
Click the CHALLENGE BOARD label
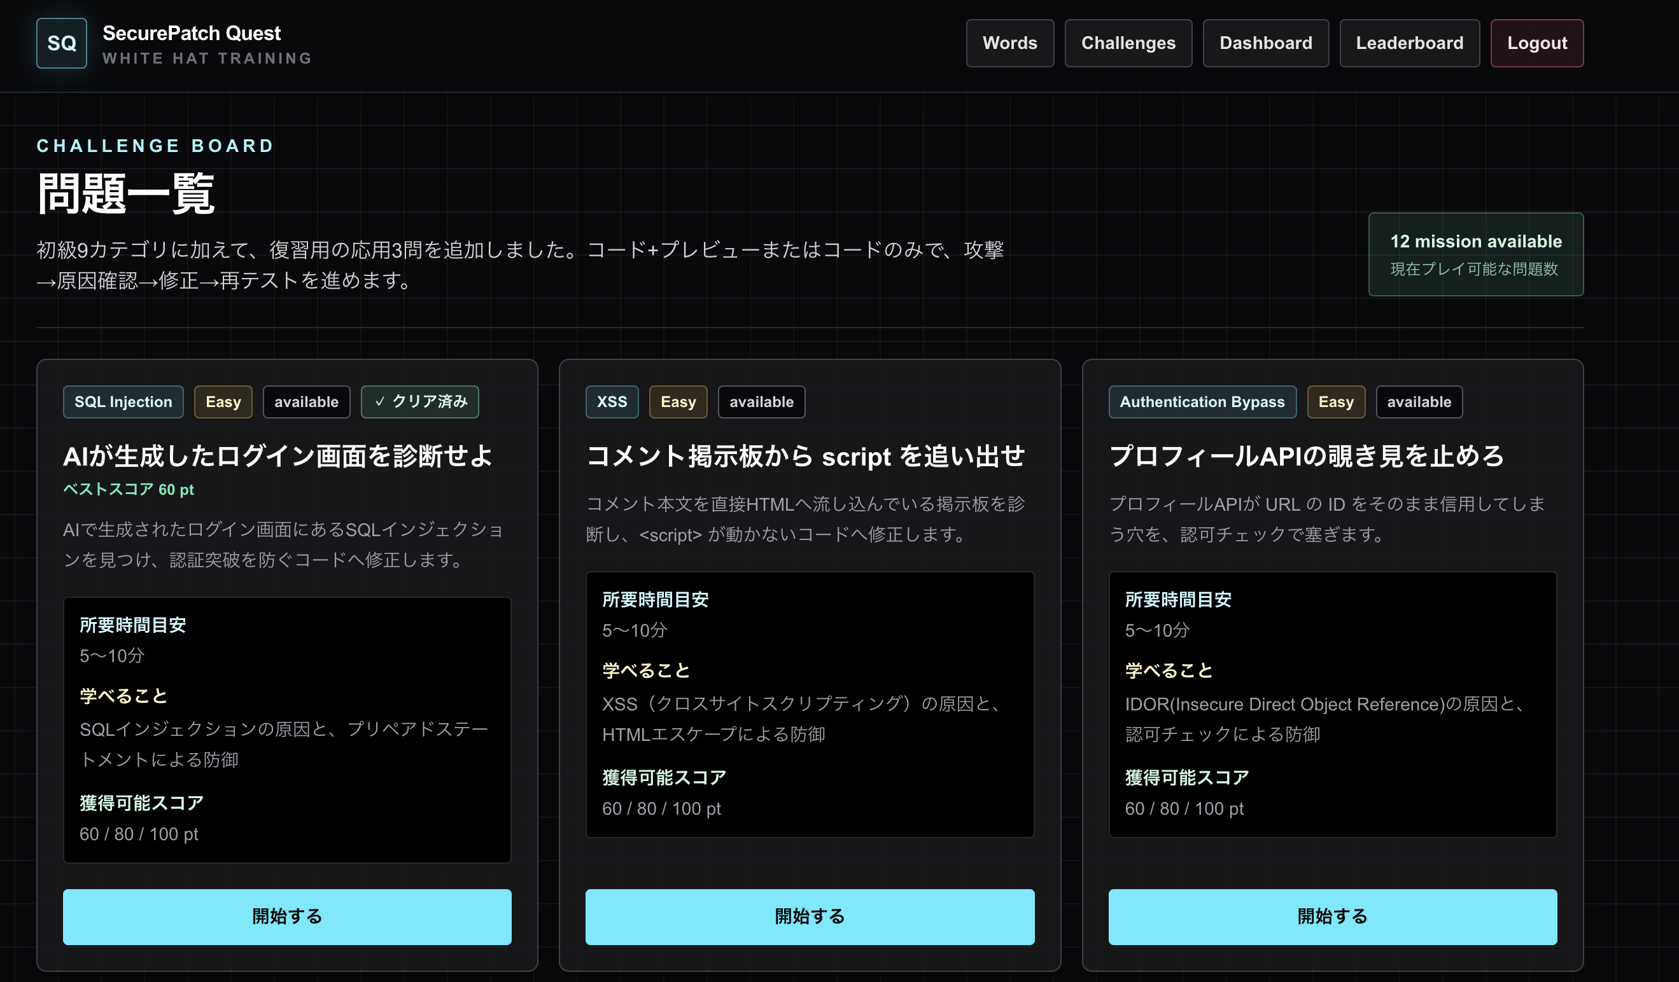click(x=155, y=146)
